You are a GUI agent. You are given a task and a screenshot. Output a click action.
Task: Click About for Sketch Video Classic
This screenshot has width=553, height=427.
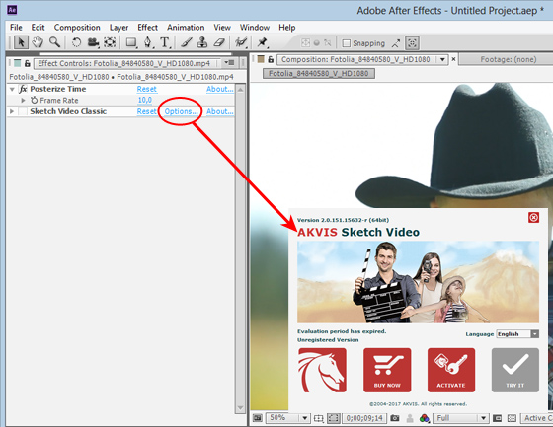point(219,111)
